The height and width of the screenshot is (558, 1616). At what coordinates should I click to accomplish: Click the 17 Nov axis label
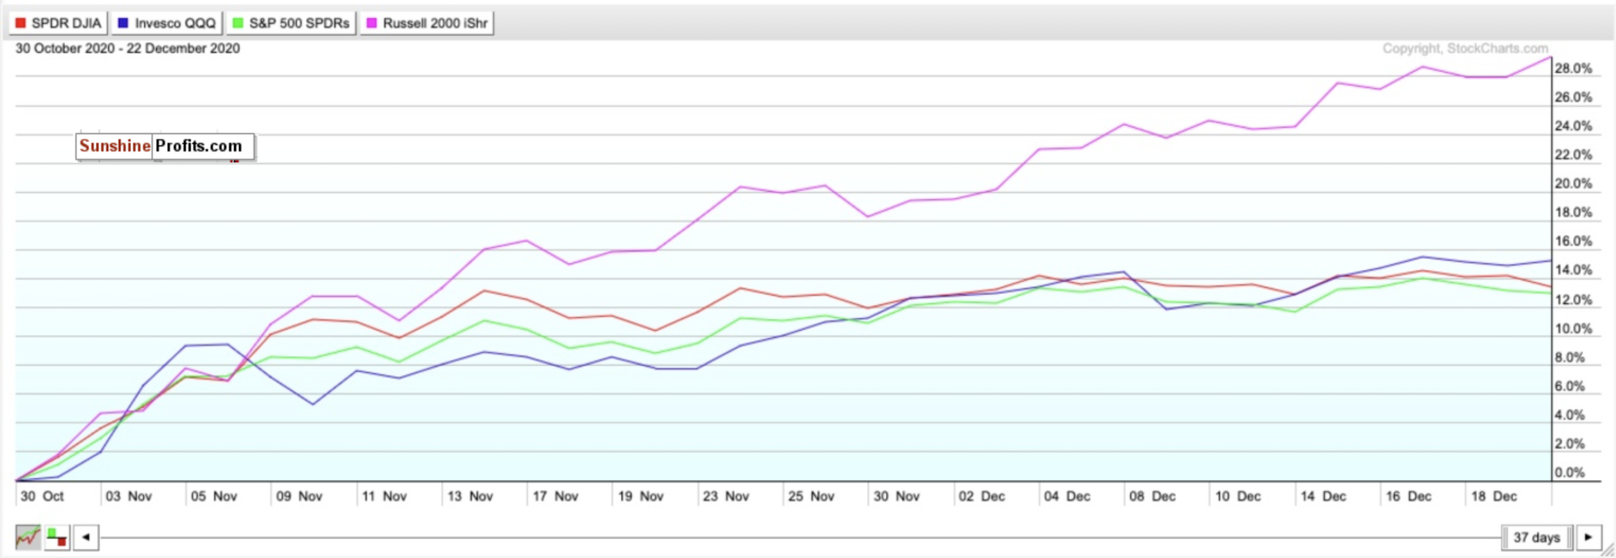coord(555,496)
